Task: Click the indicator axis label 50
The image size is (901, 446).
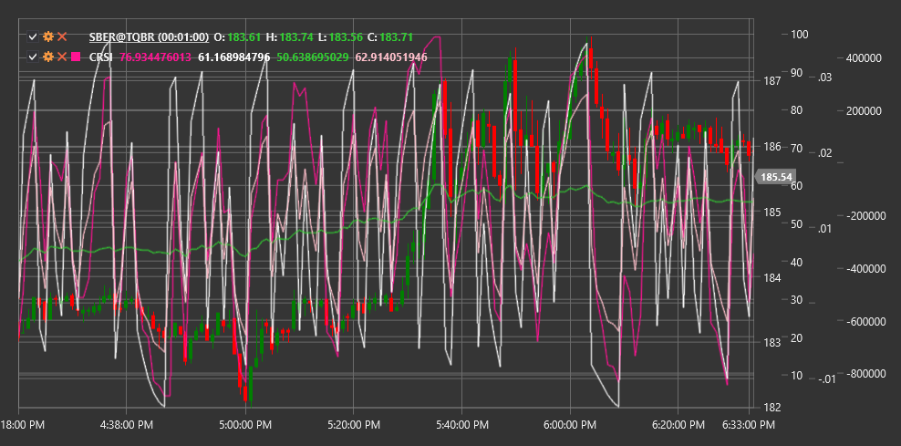Action: click(797, 224)
